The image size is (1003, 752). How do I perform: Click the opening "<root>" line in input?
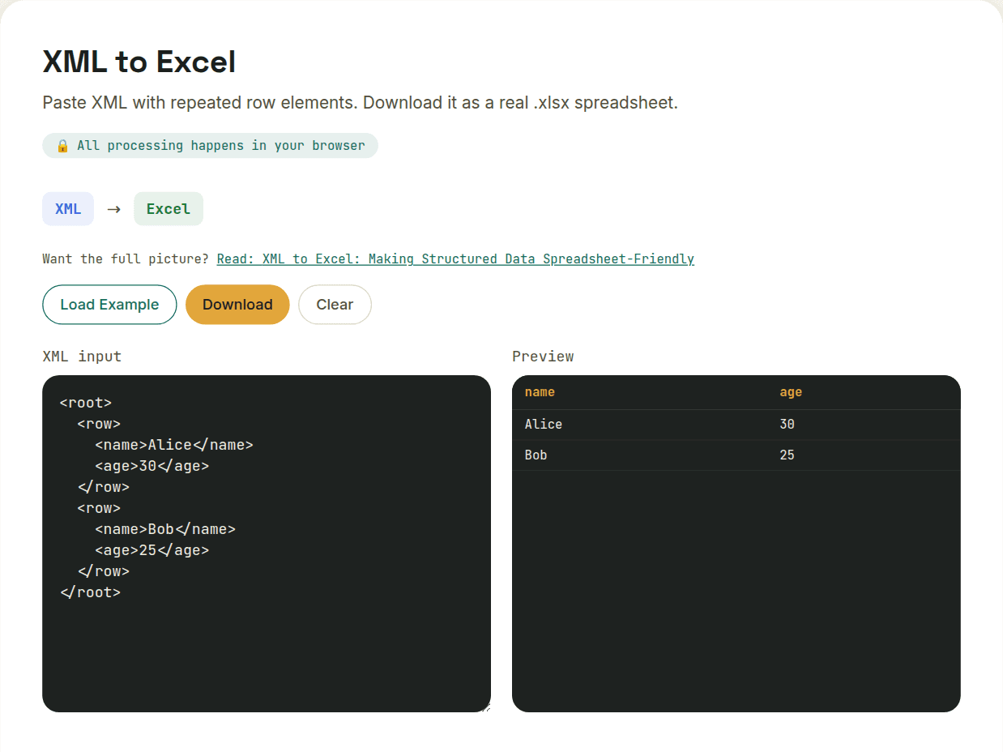[86, 403]
